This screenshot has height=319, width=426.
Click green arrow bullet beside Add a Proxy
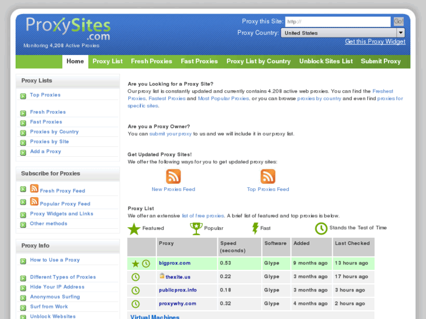pyautogui.click(x=23, y=153)
